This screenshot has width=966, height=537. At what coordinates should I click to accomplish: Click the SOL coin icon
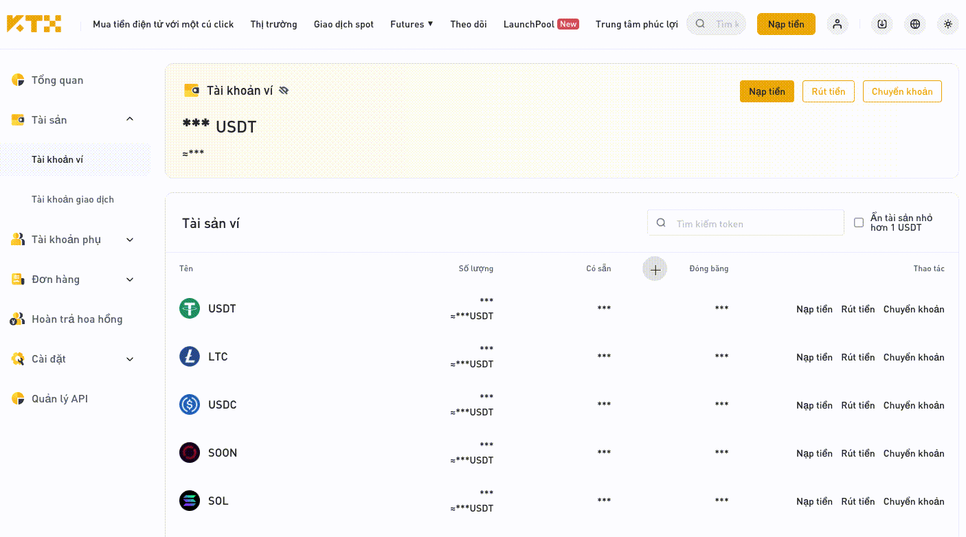(190, 501)
